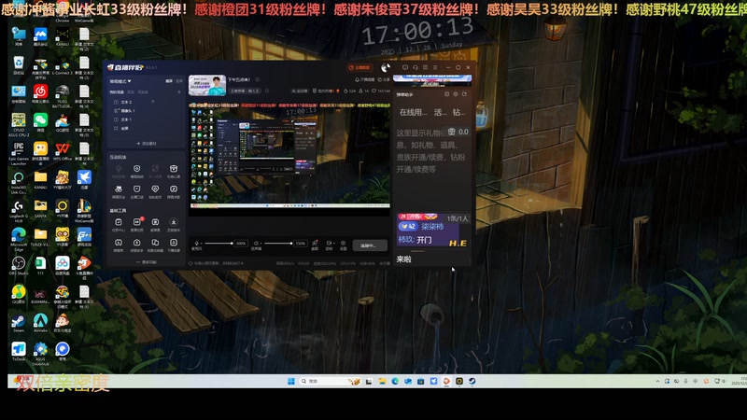Click the message icon in title bar
This screenshot has width=747, height=420.
pos(405,67)
